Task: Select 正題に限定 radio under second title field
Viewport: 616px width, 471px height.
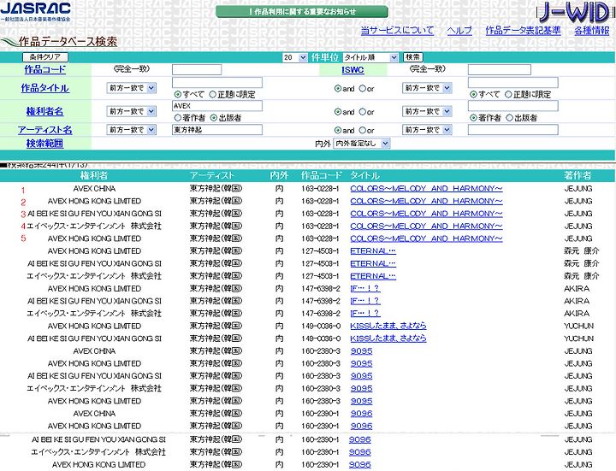Action: point(508,94)
